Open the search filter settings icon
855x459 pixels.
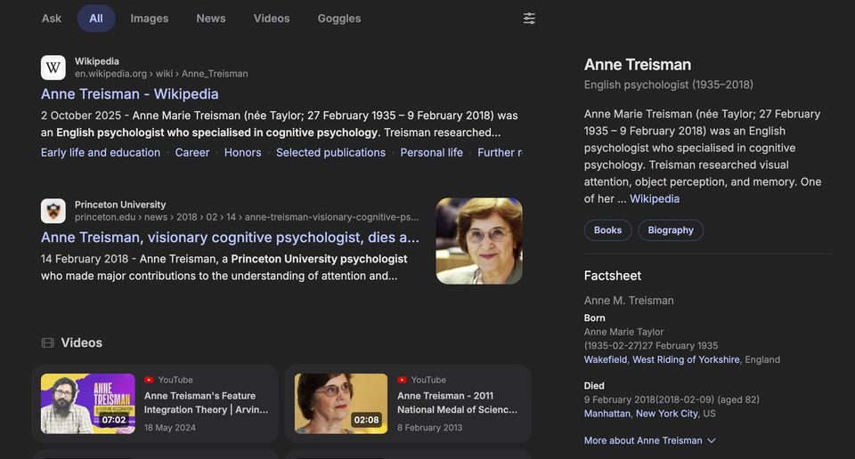click(x=529, y=19)
